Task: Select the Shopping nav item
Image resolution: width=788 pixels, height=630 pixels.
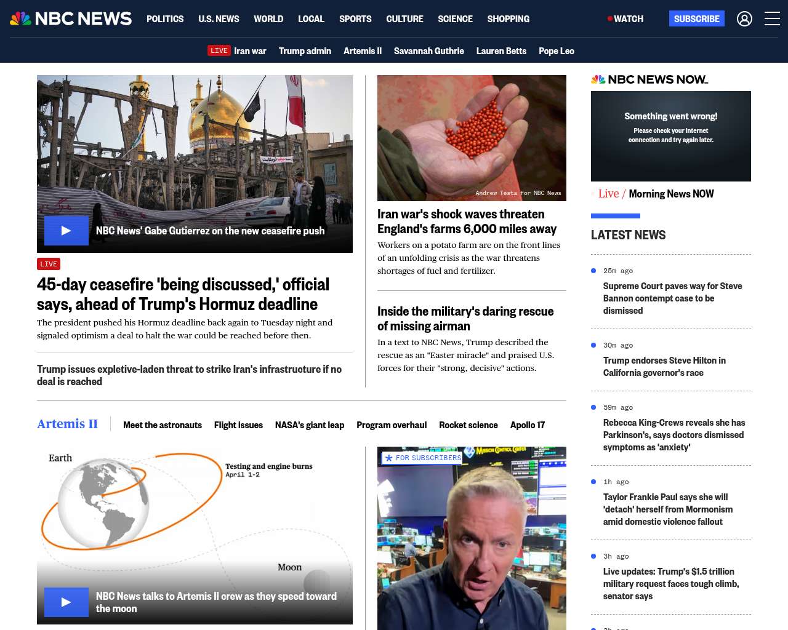Action: point(508,19)
